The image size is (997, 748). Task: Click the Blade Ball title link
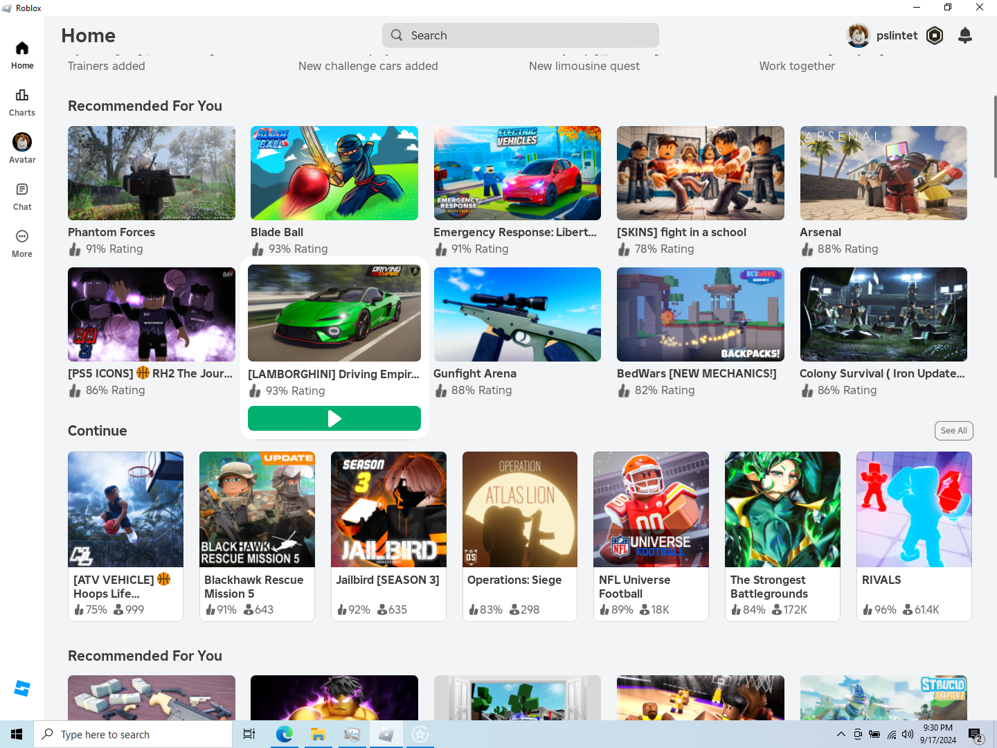277,232
